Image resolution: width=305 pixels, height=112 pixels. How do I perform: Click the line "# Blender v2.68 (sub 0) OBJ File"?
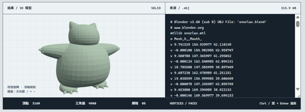point(218,22)
